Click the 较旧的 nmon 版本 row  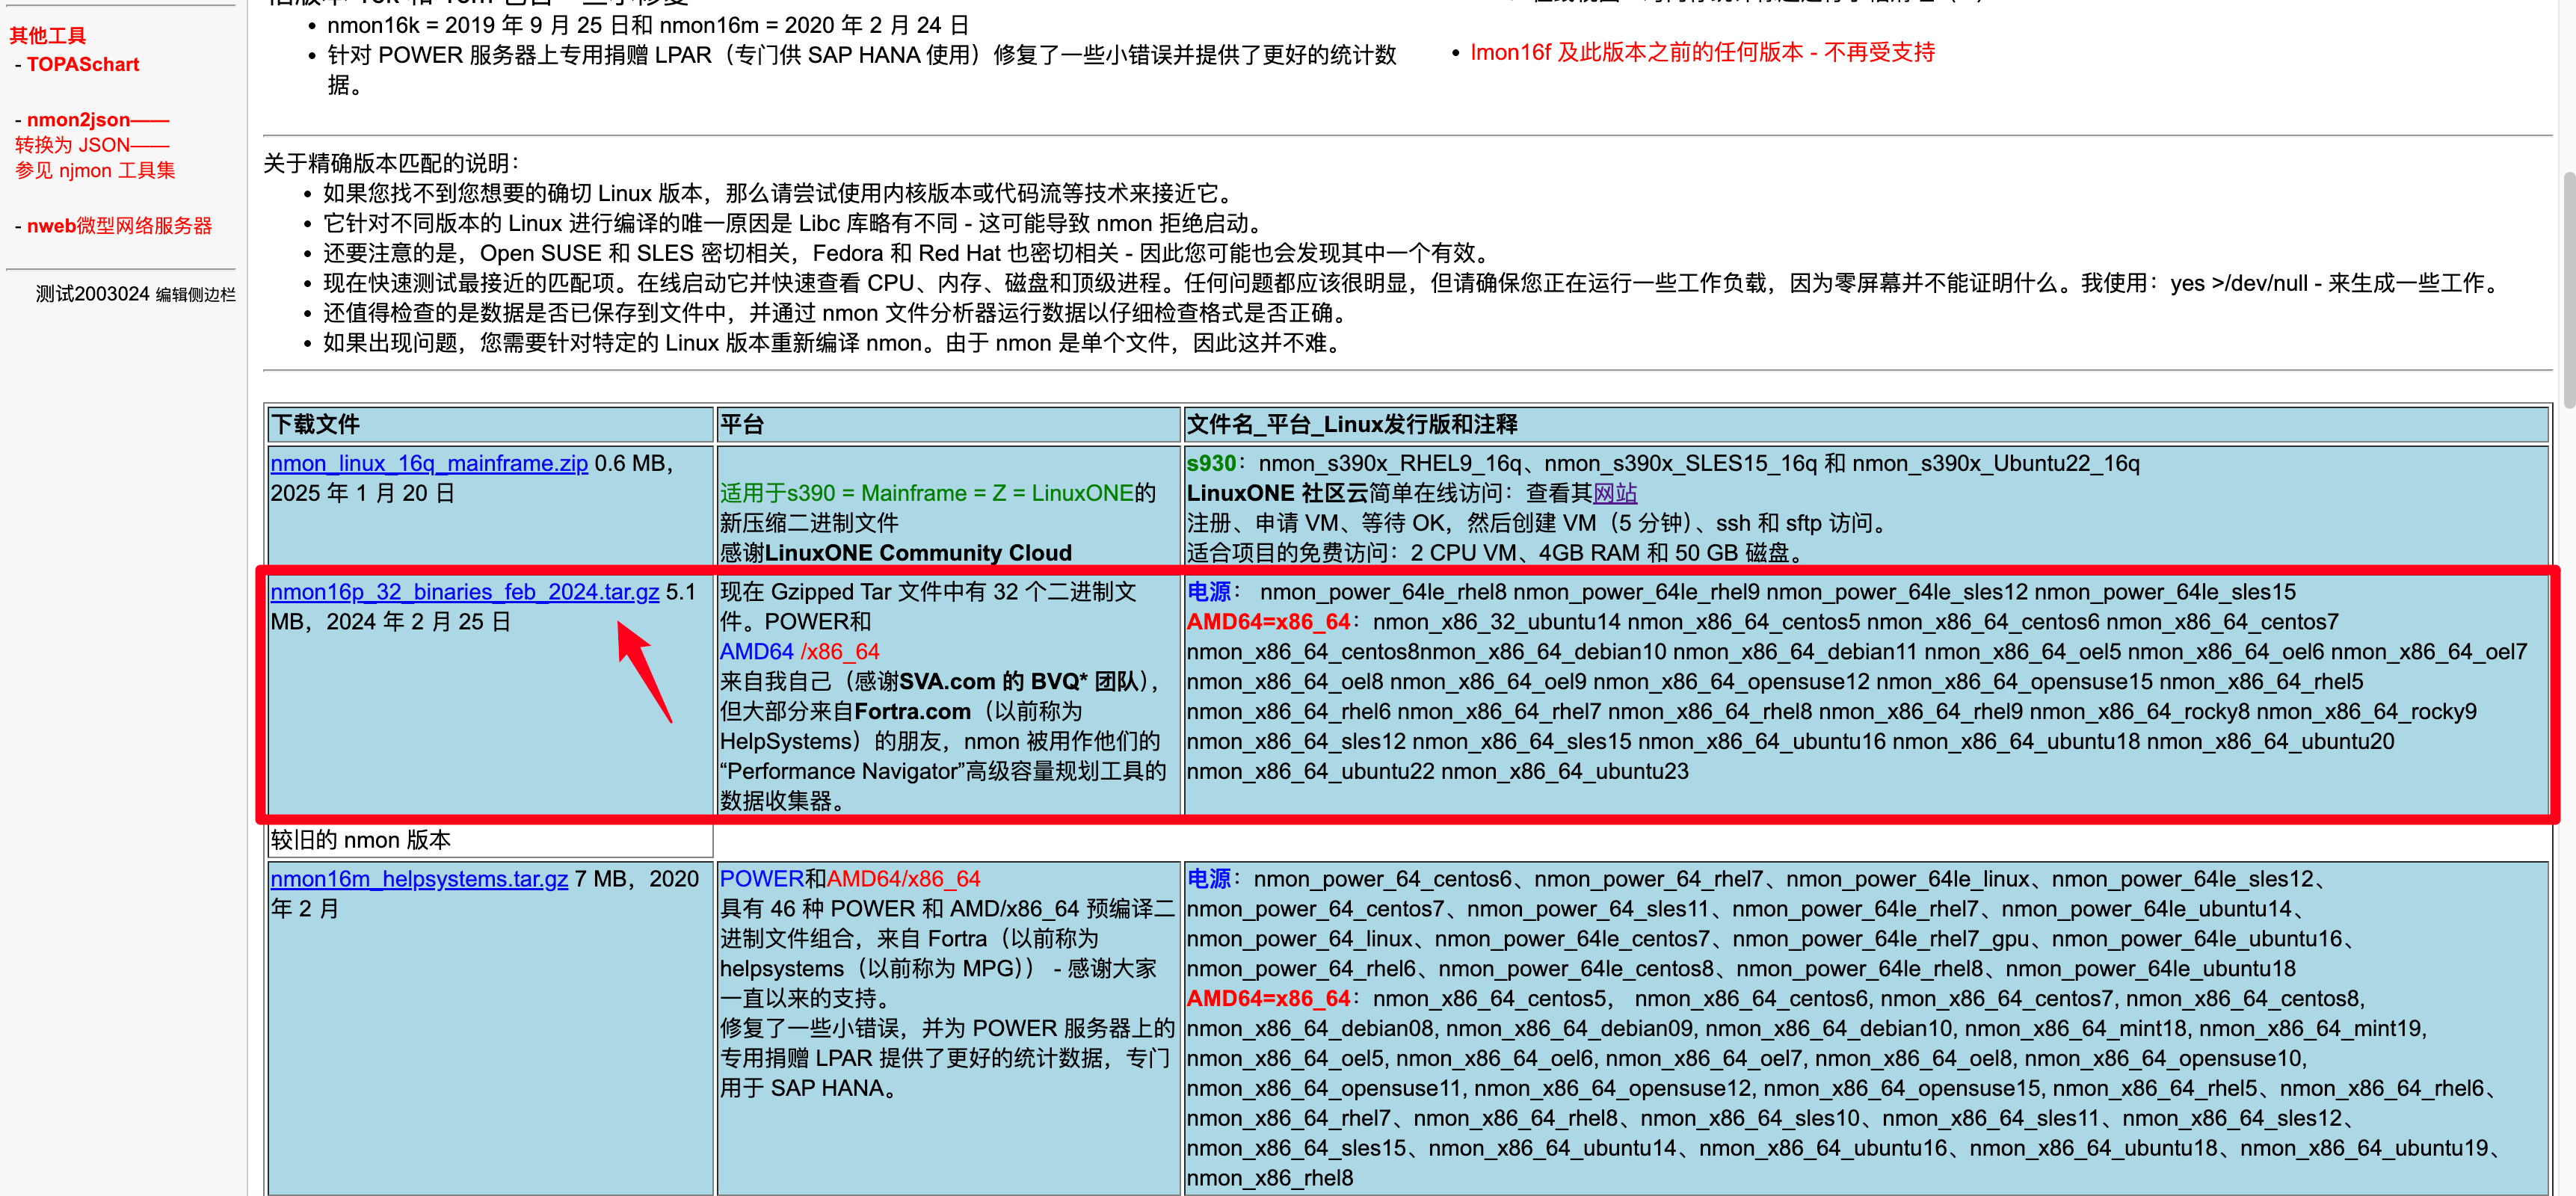pyautogui.click(x=360, y=840)
